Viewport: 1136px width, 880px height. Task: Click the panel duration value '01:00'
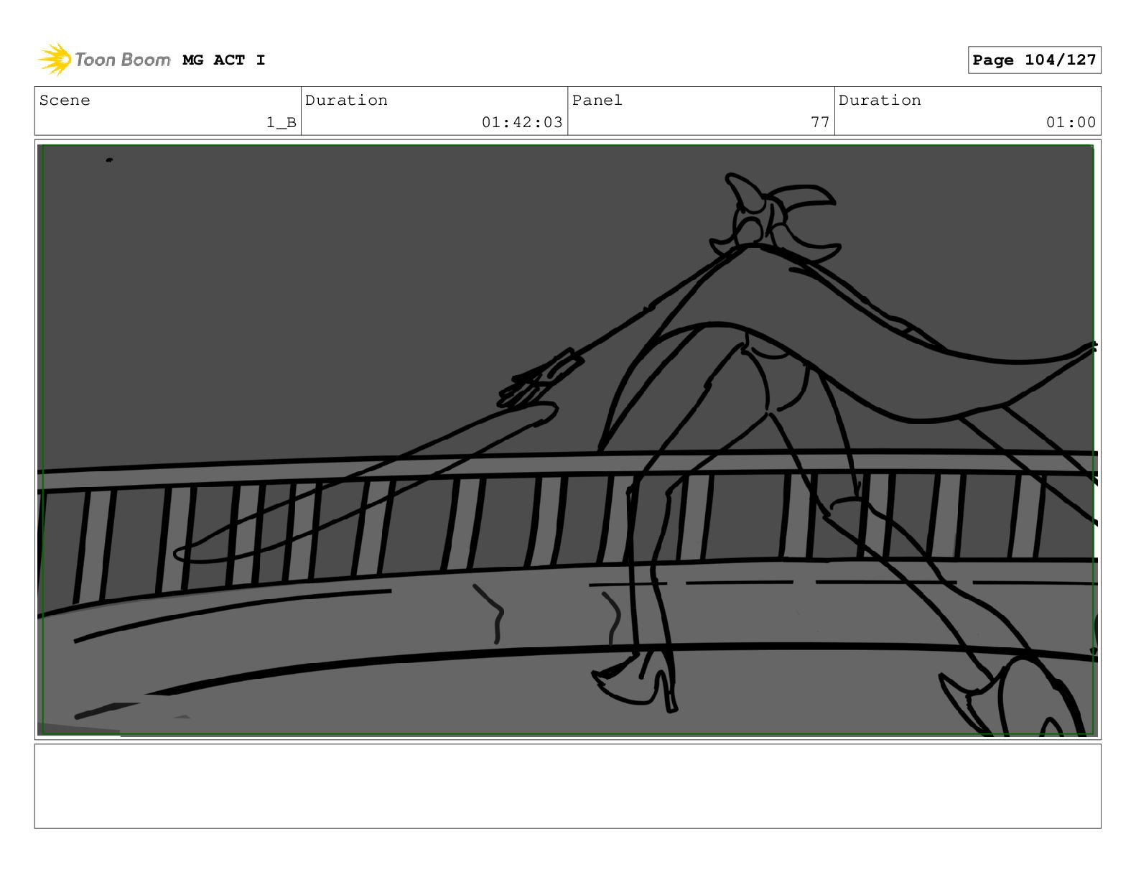click(1071, 123)
